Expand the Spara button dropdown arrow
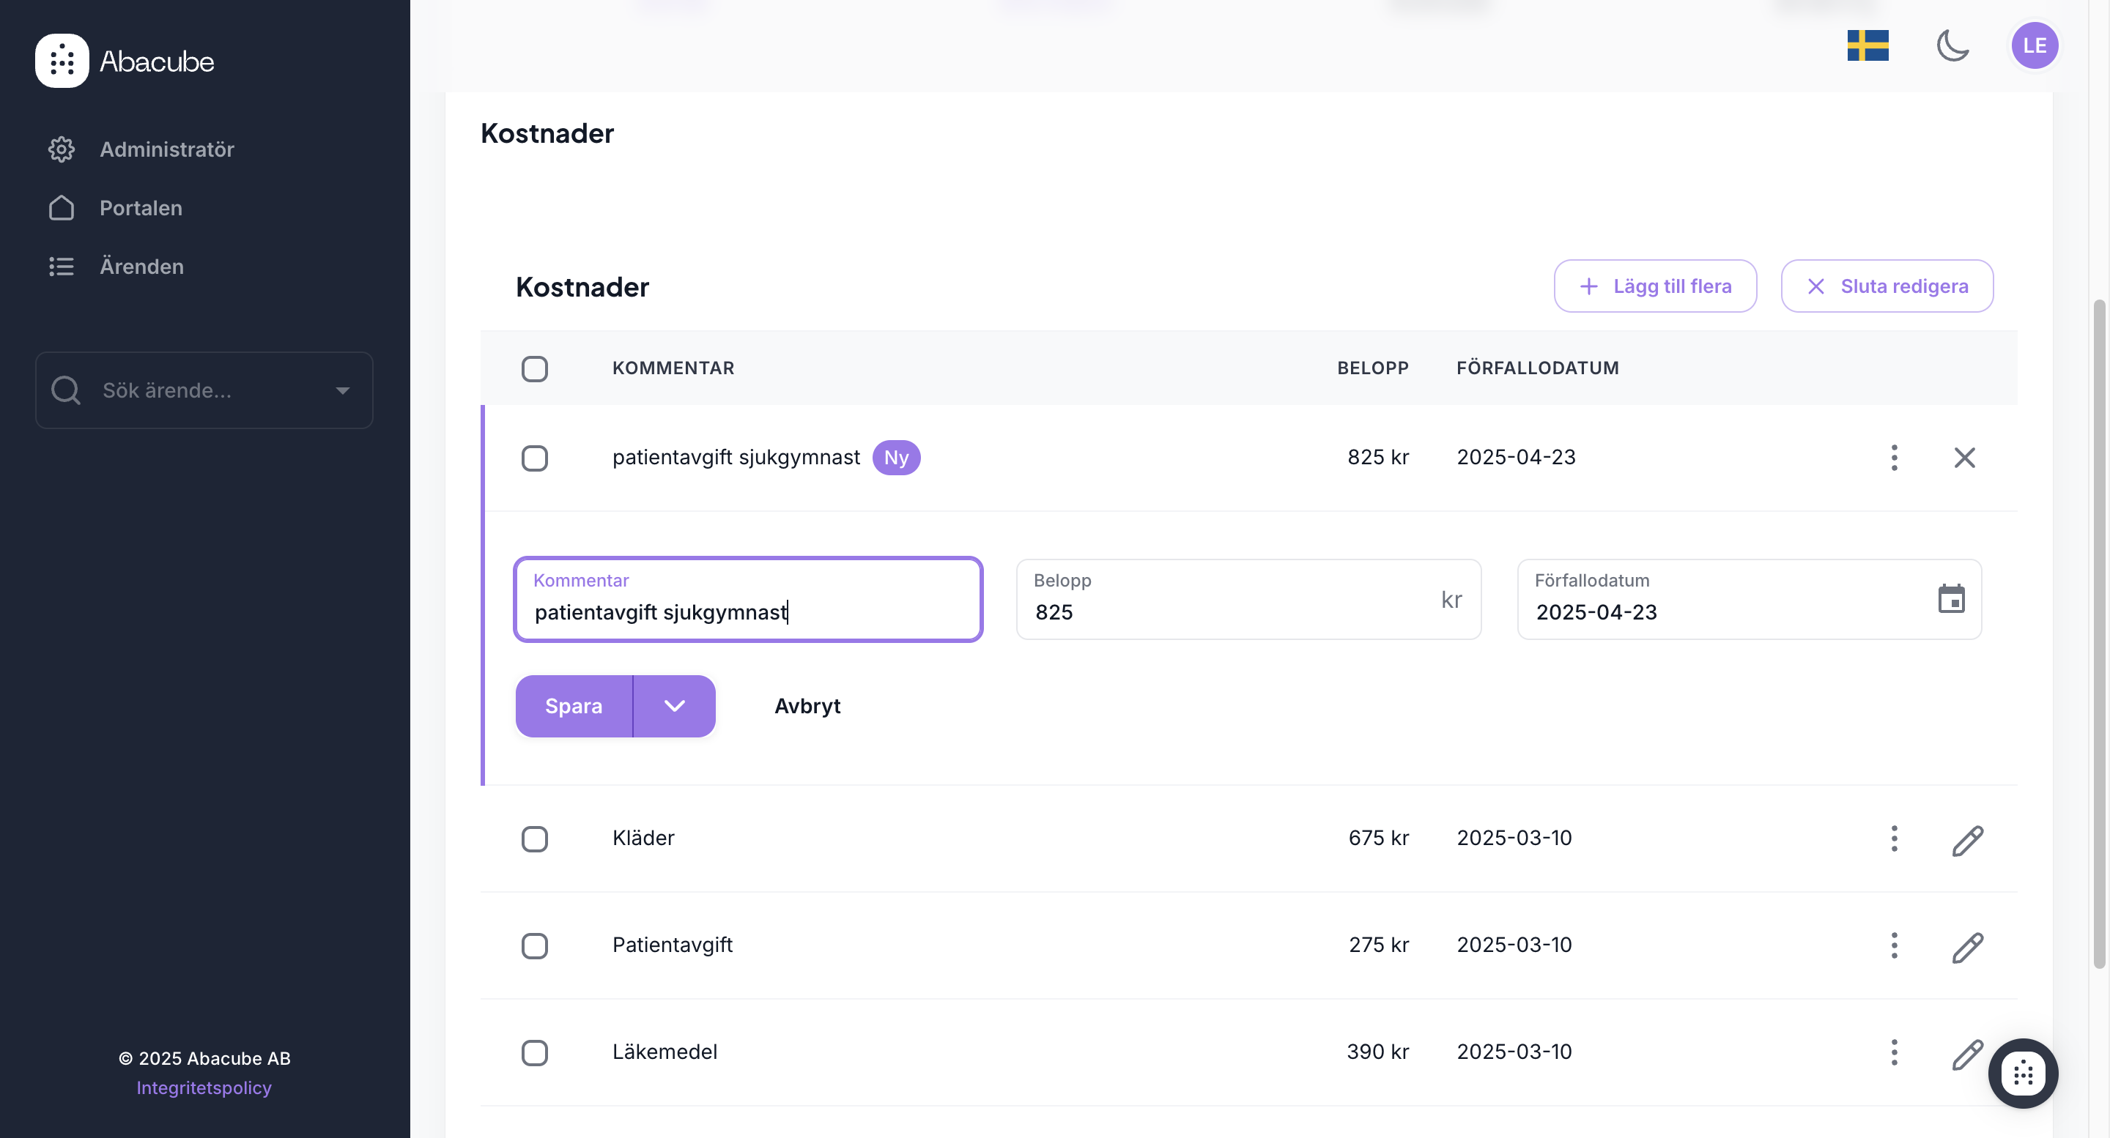This screenshot has width=2110, height=1138. (x=674, y=706)
